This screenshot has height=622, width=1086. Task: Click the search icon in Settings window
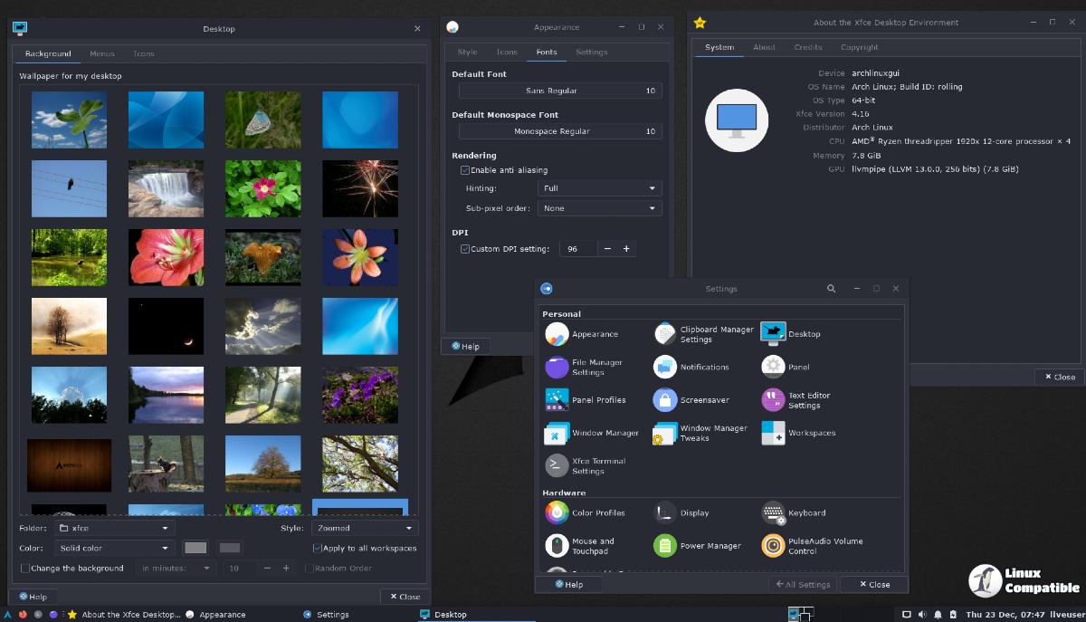pos(831,289)
